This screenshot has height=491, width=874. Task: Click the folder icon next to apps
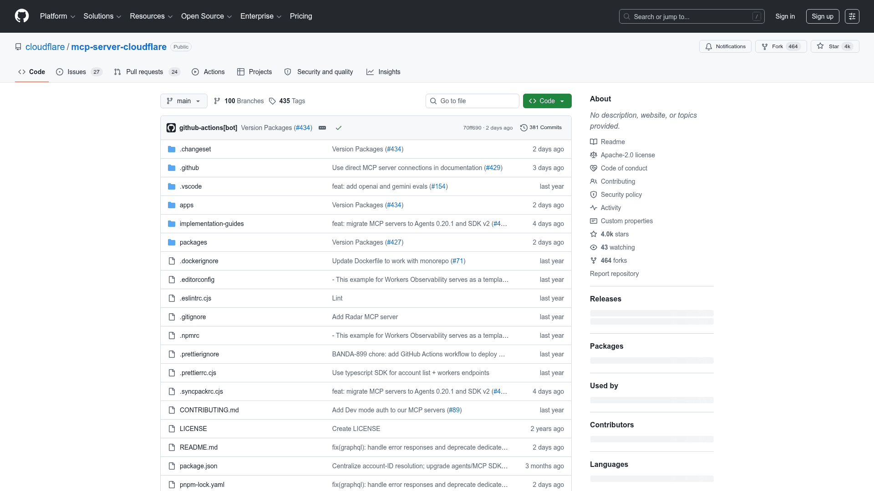(172, 205)
